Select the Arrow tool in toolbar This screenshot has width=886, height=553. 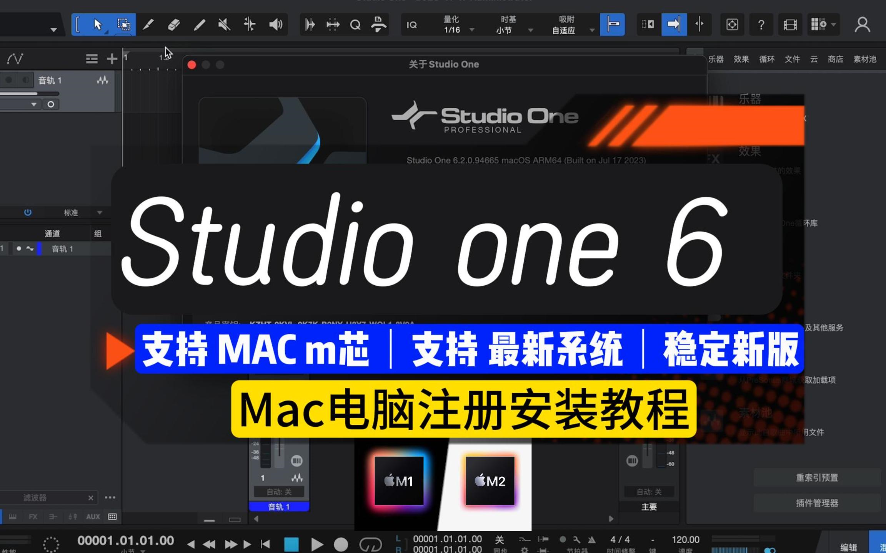[x=98, y=25]
